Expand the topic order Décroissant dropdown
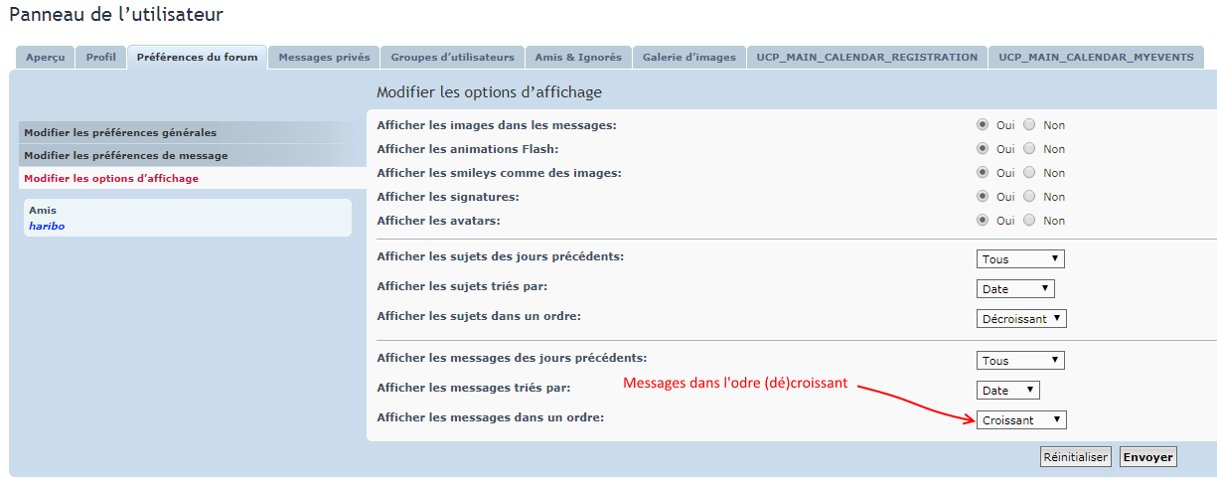This screenshot has width=1217, height=488. (x=1021, y=319)
